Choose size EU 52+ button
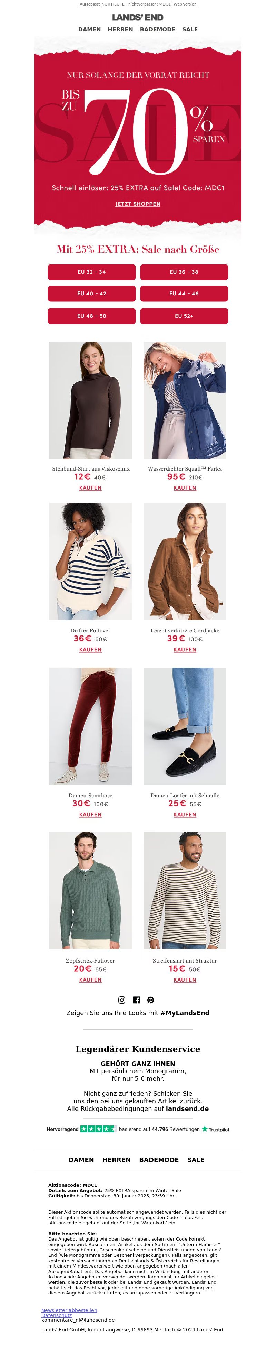The image size is (276, 1355). pos(184,316)
